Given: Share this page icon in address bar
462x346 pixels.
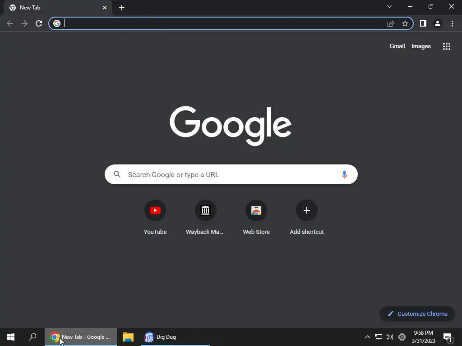Looking at the screenshot, I should coord(391,23).
